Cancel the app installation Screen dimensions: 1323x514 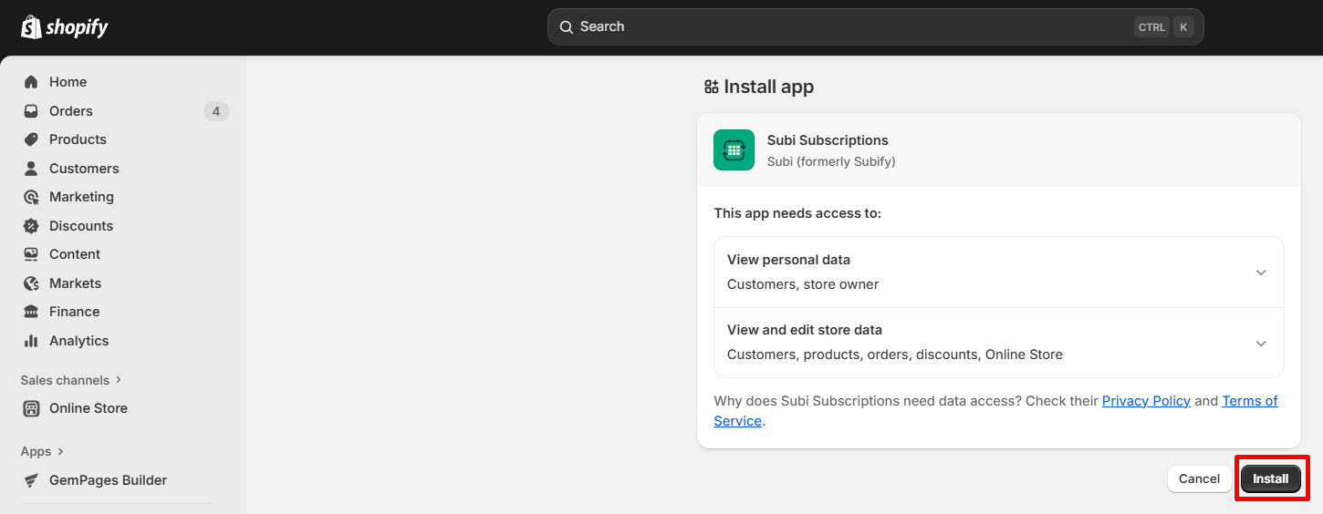point(1198,478)
